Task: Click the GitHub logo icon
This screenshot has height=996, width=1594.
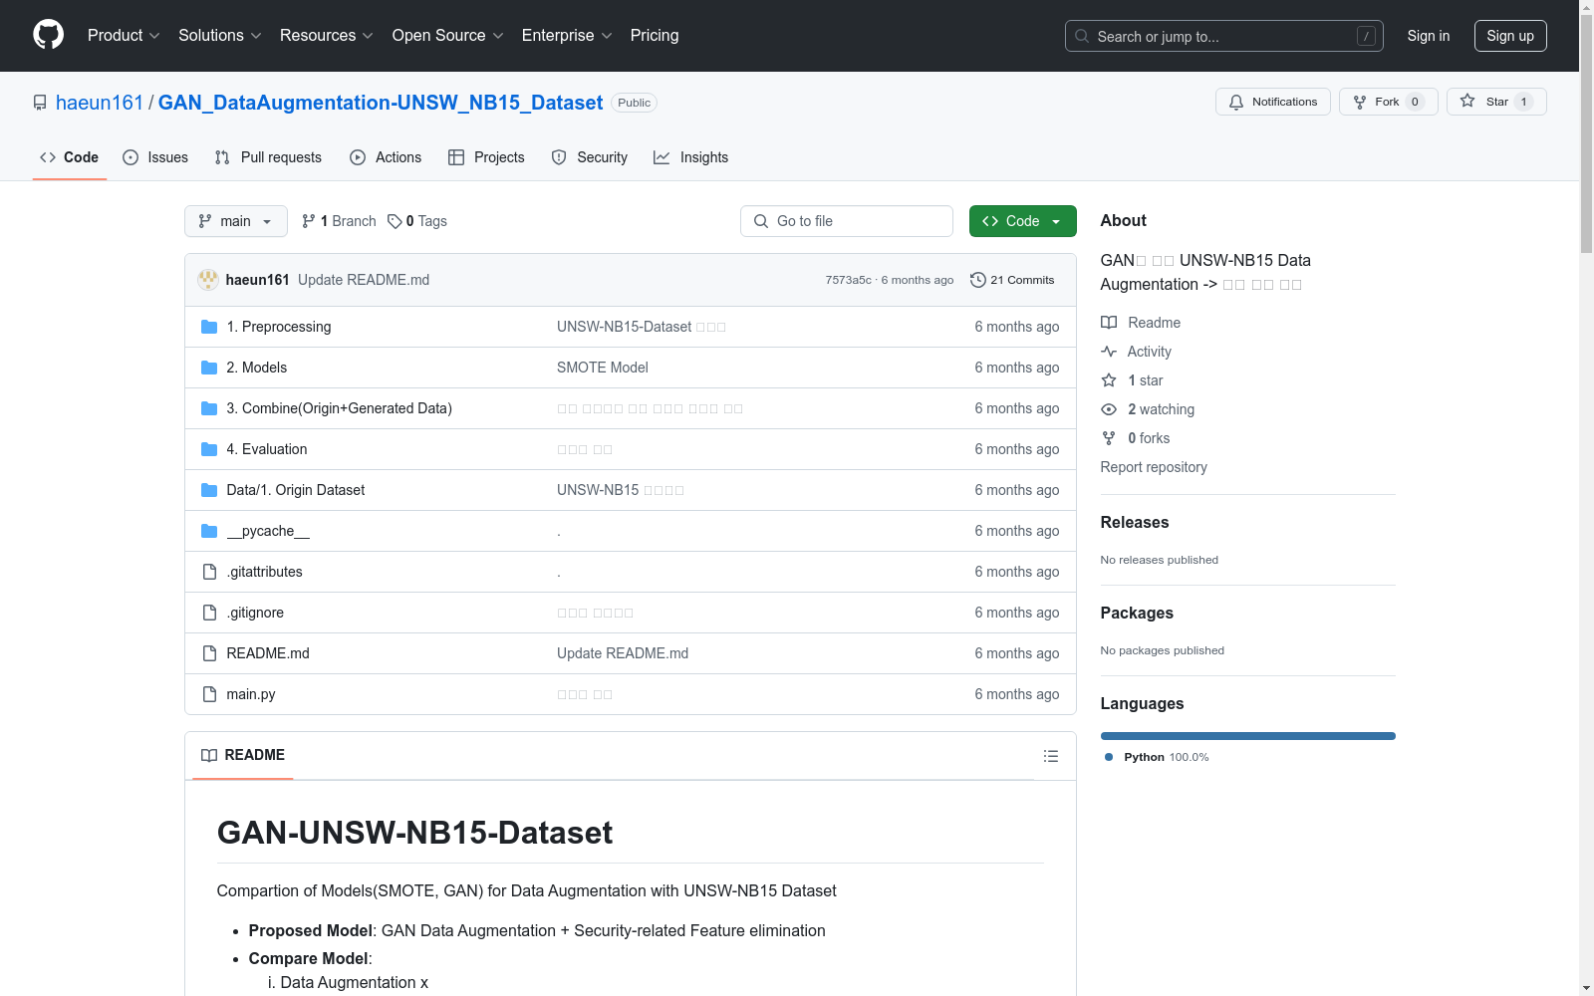Action: 48,35
